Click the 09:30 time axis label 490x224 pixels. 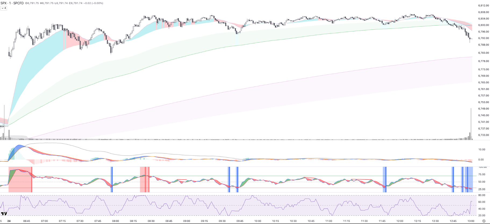tap(222, 221)
